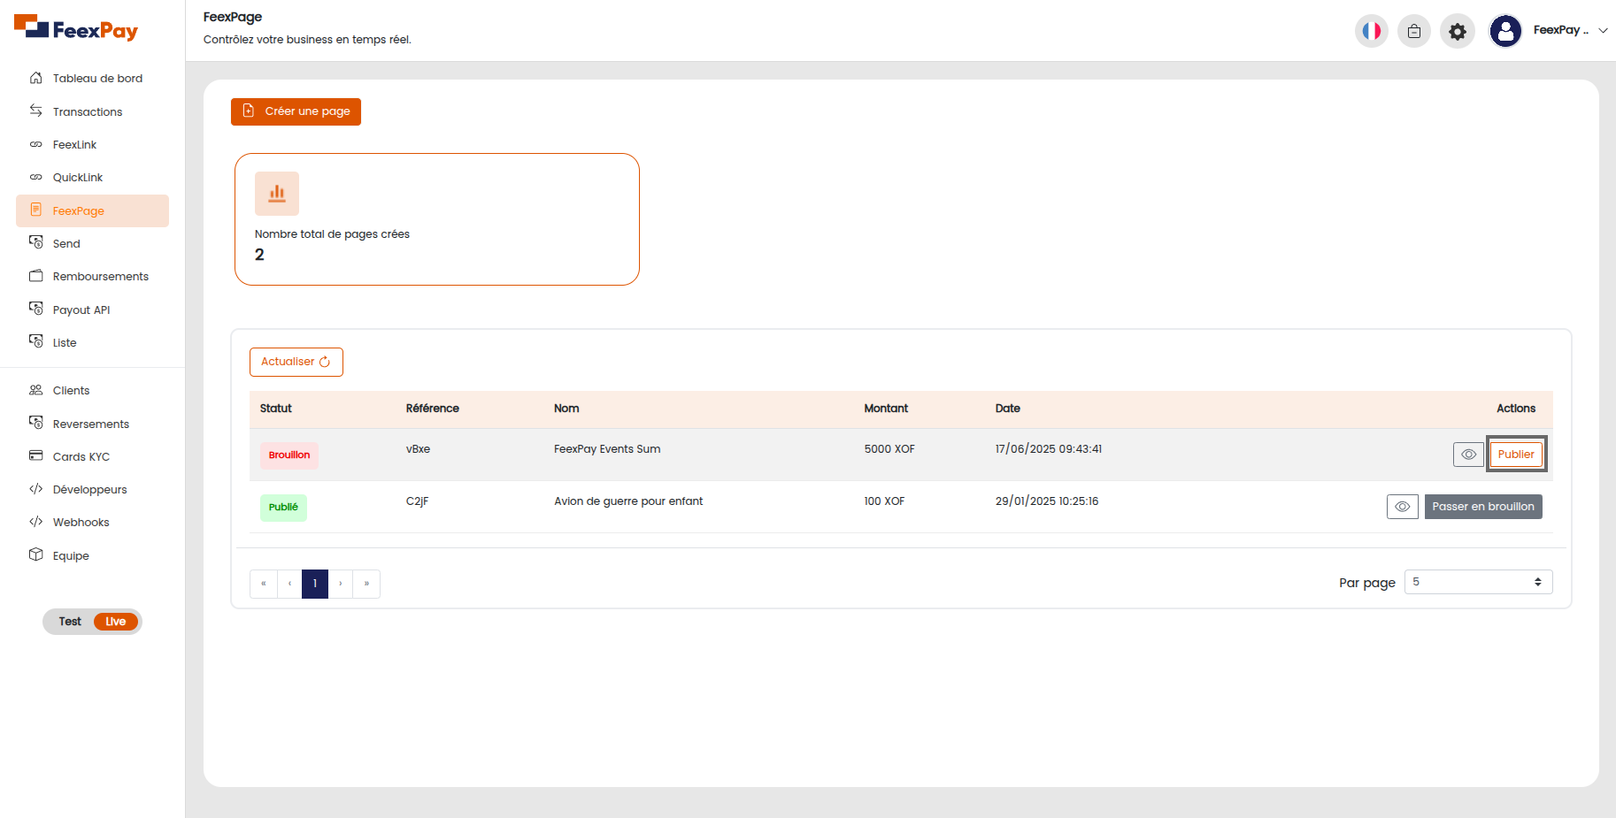Viewport: 1616px width, 818px height.
Task: Click the Montant column header
Action: pyautogui.click(x=886, y=409)
